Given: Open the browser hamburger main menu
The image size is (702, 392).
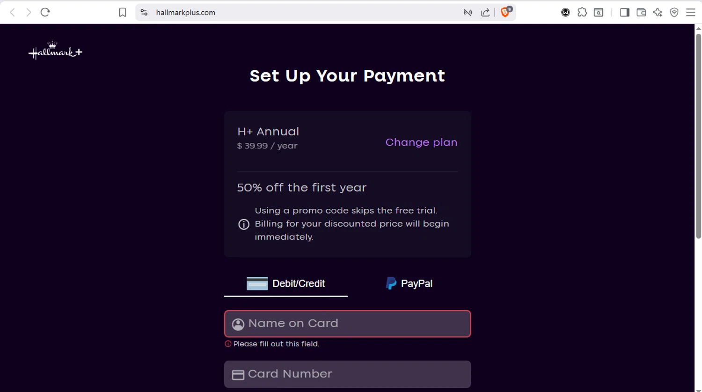Looking at the screenshot, I should tap(691, 13).
